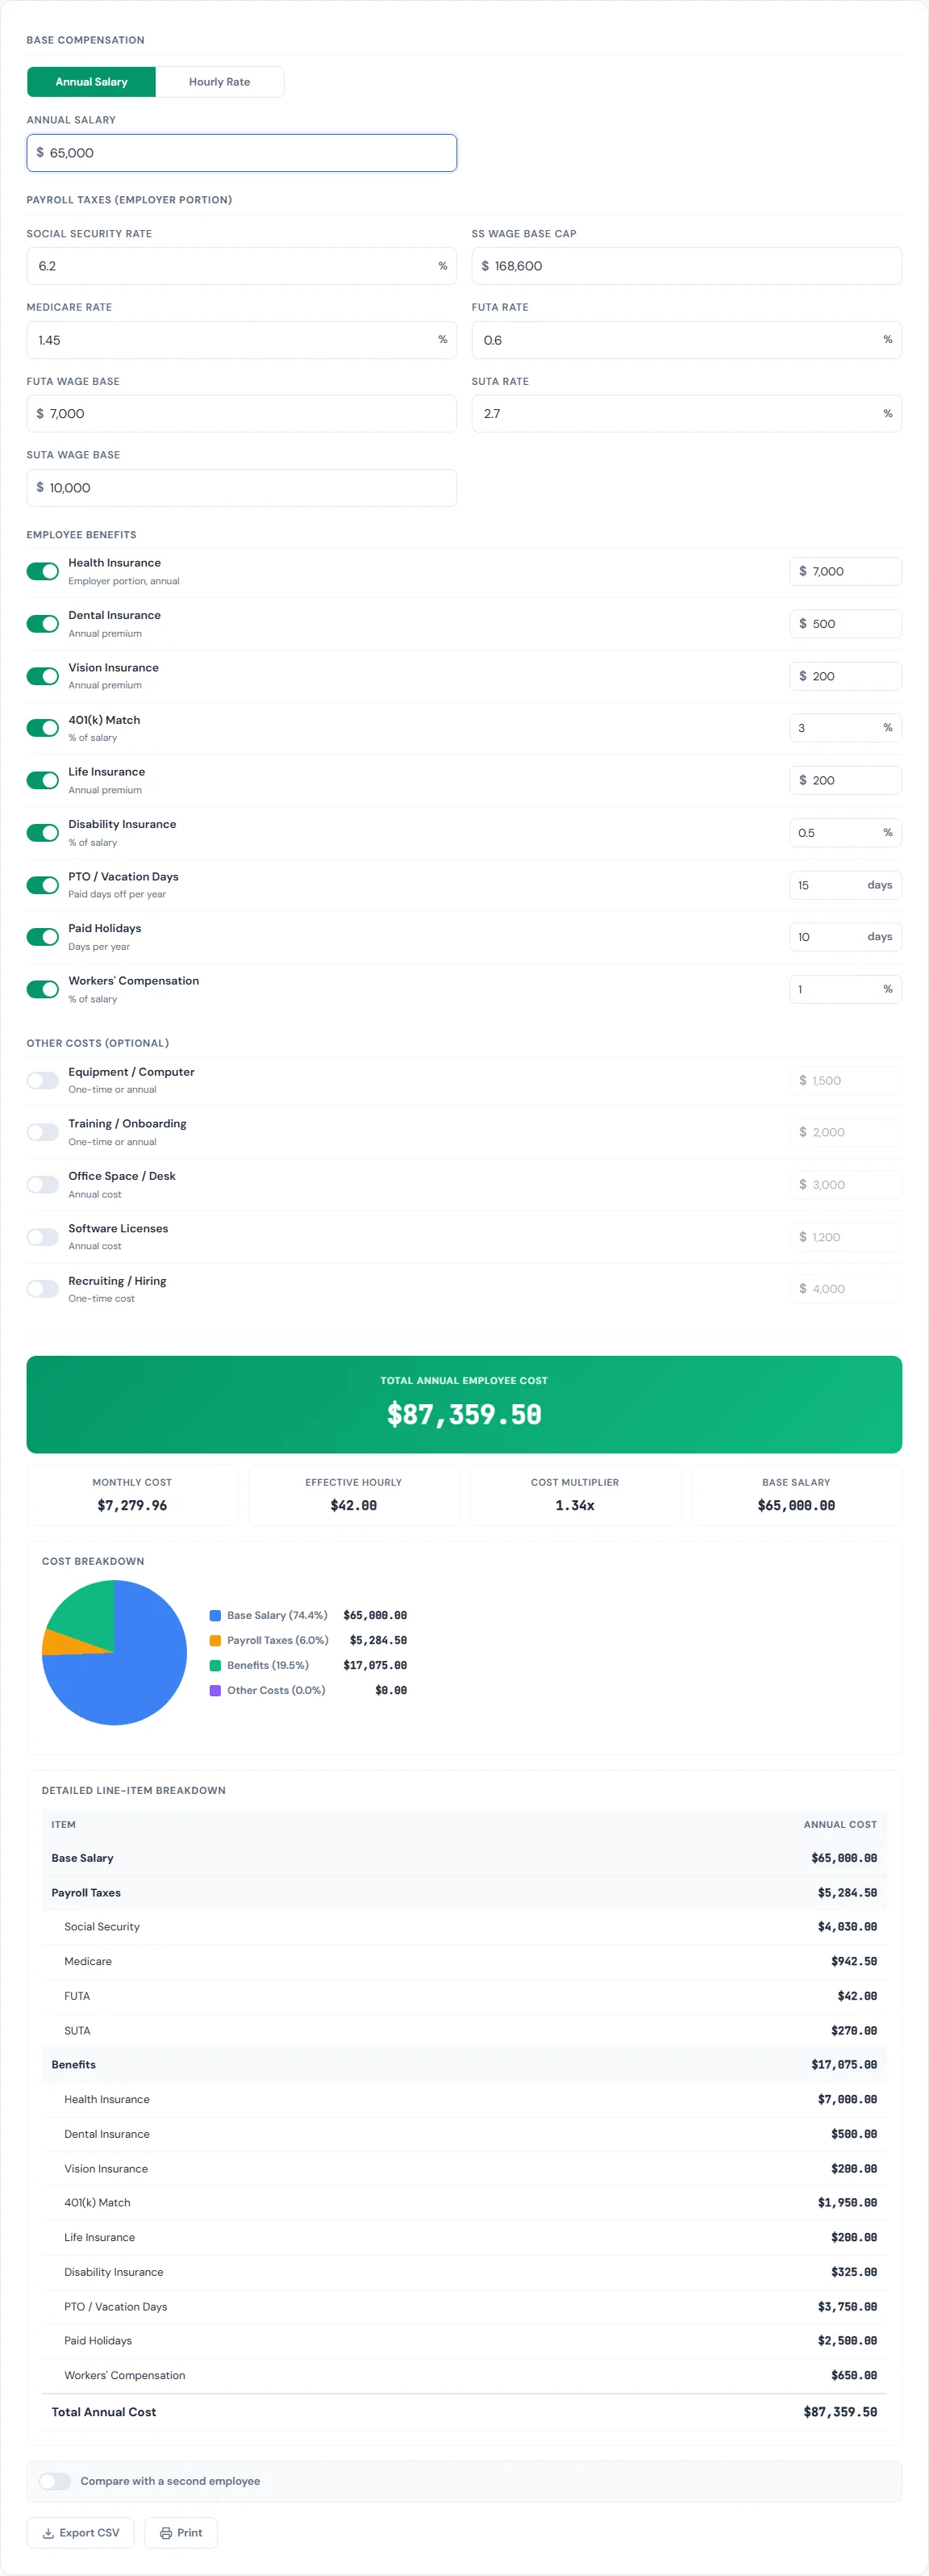Turn off Vision Insurance toggle
The height and width of the screenshot is (2576, 929).
pyautogui.click(x=43, y=676)
